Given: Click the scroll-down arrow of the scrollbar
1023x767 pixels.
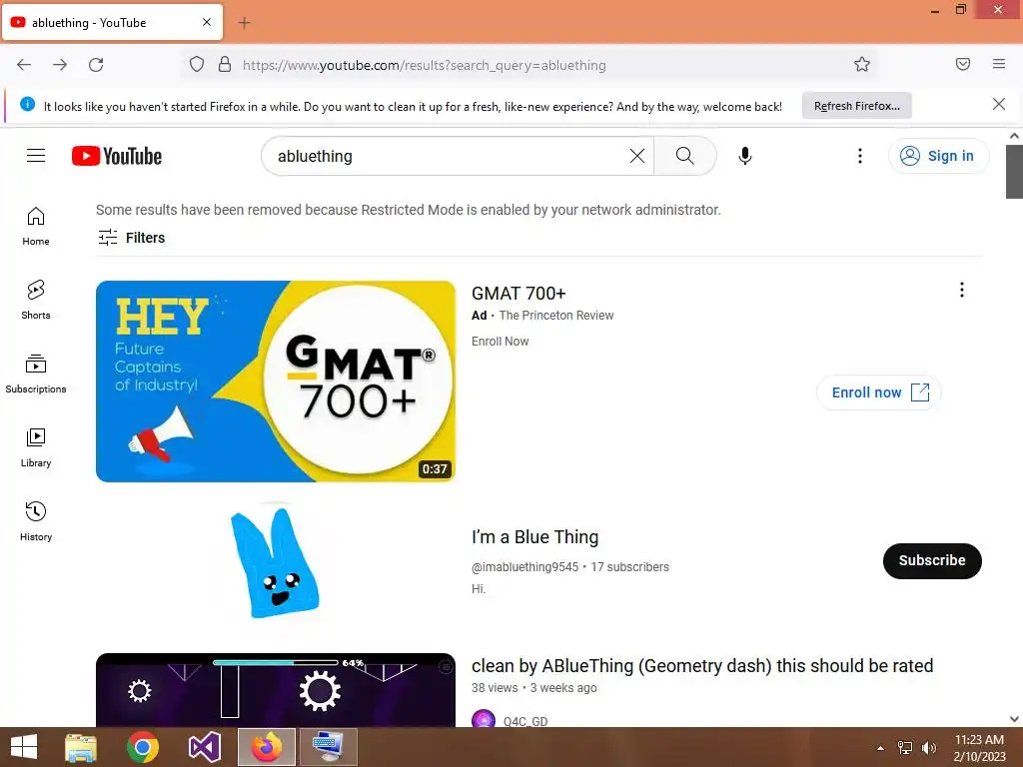Looking at the screenshot, I should click(1014, 719).
